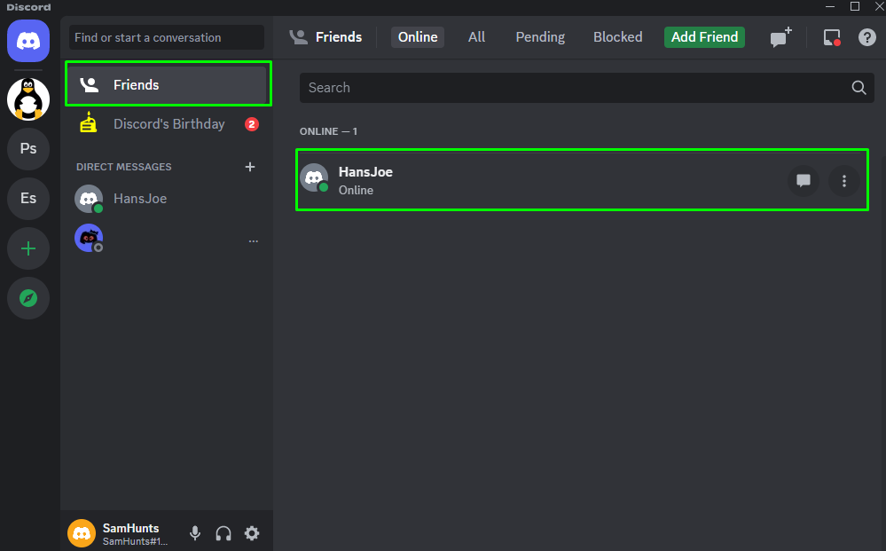Deafen with the headphones icon
The image size is (886, 551).
[223, 533]
